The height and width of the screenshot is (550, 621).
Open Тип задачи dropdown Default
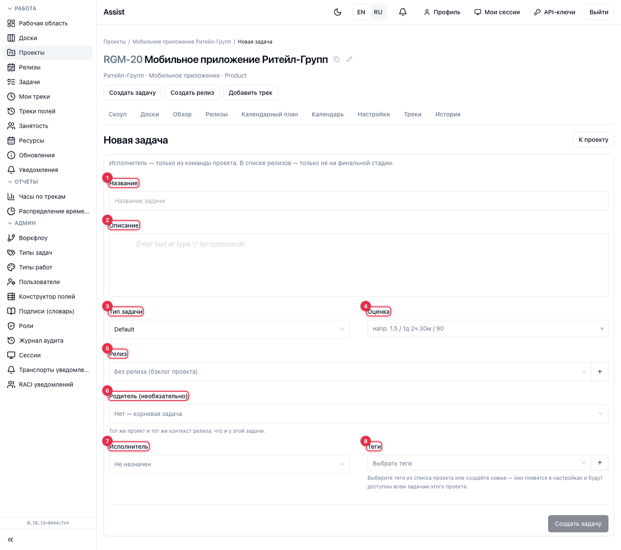point(229,329)
